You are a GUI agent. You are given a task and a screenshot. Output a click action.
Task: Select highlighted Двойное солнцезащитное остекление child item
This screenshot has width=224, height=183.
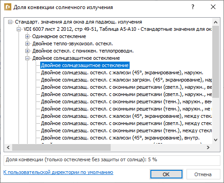85,65
